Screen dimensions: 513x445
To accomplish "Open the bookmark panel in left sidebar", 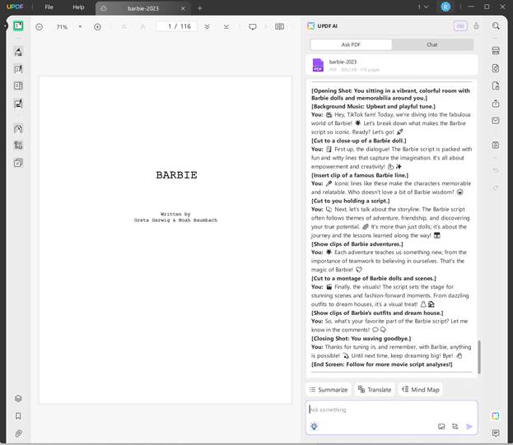I will pos(18,416).
